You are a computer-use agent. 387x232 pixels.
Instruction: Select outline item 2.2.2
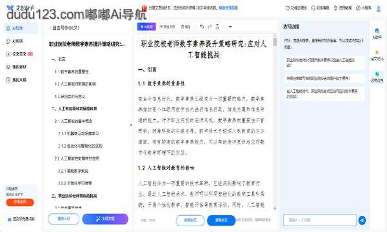tap(75, 183)
